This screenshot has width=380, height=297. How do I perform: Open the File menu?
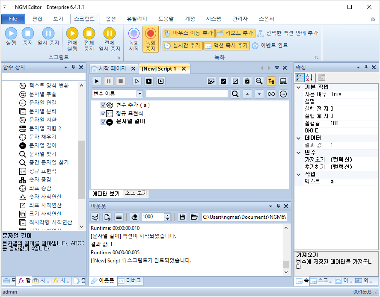coord(13,19)
